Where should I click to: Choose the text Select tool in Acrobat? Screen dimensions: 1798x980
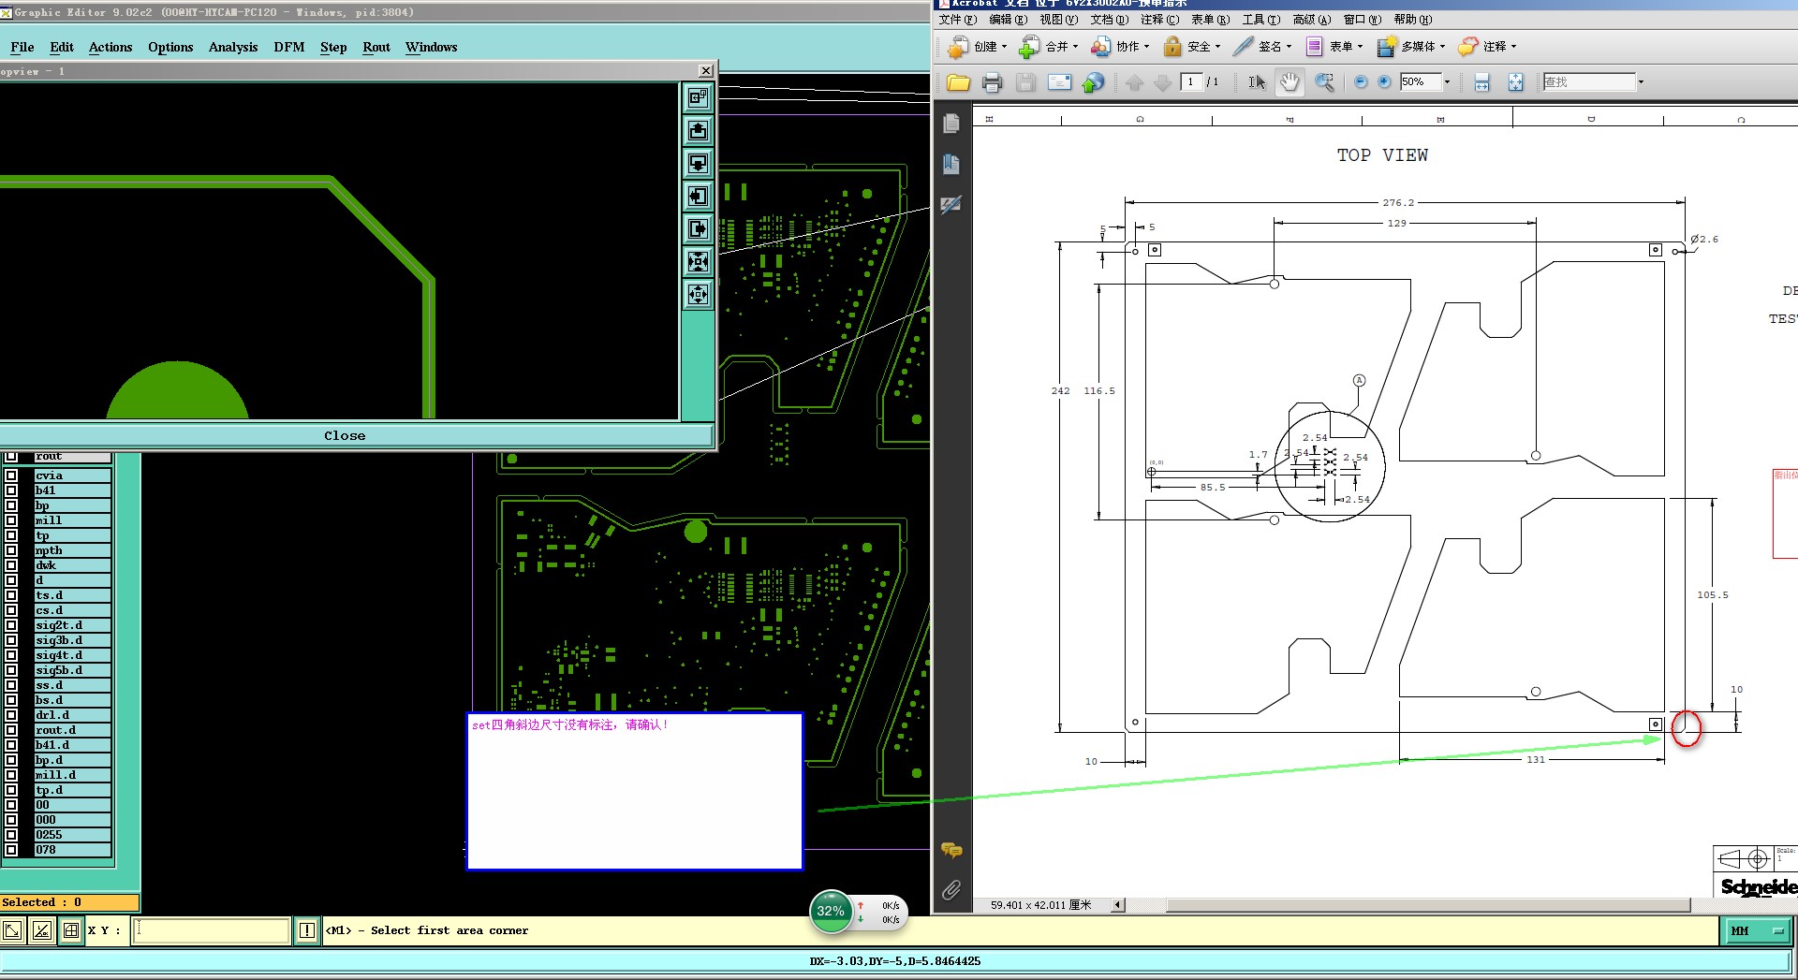1257,82
